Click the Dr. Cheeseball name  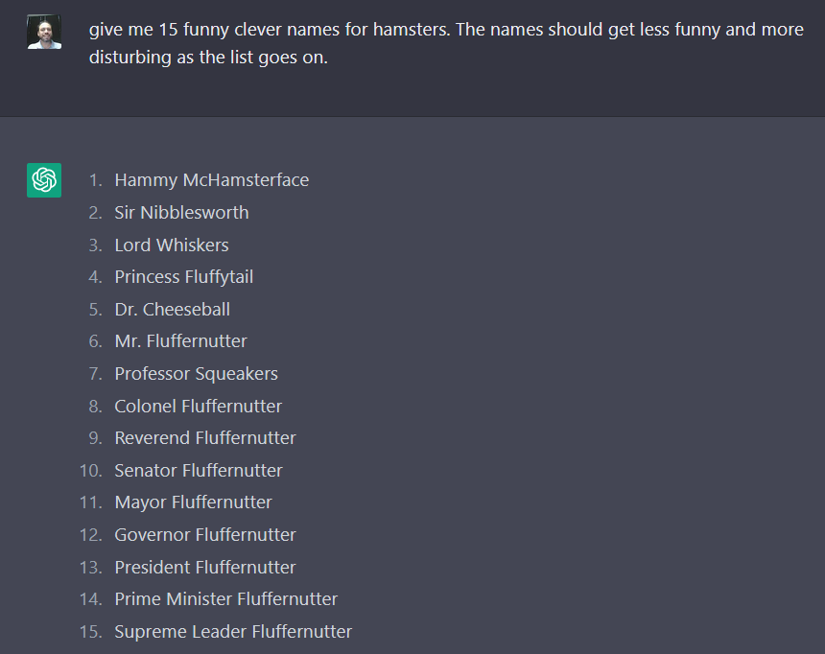(x=172, y=310)
